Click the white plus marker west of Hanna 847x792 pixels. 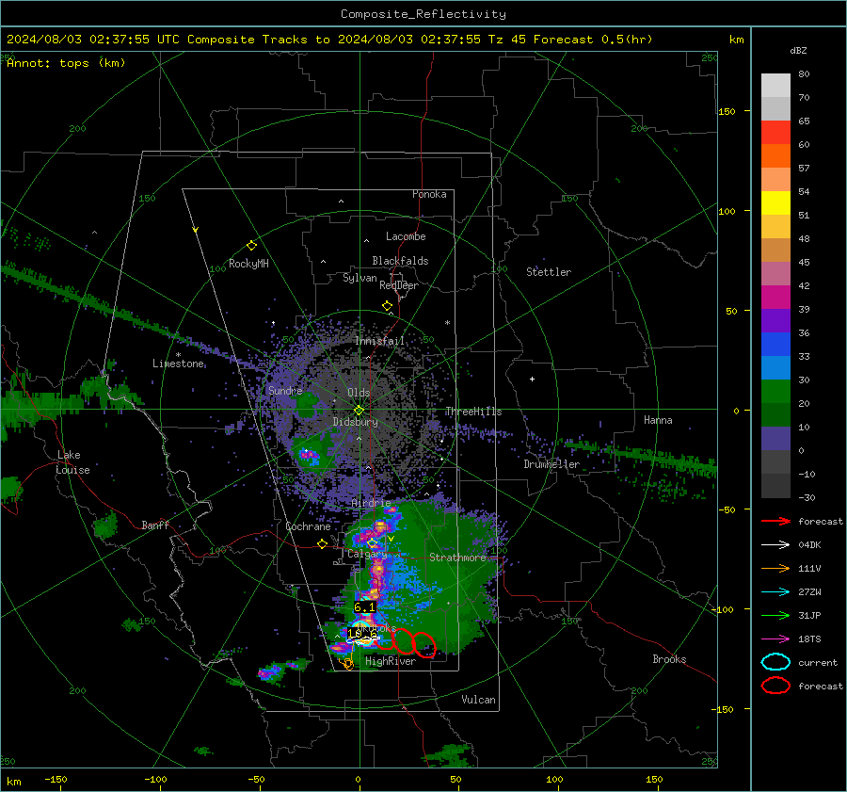(532, 379)
